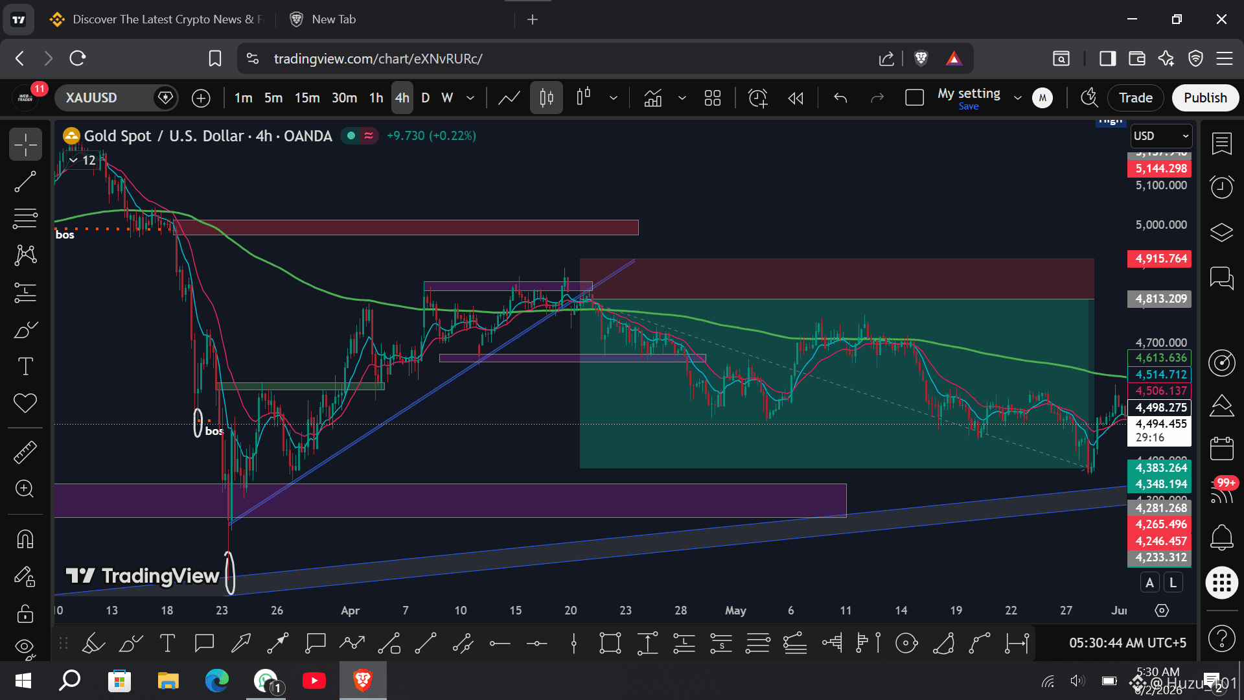The width and height of the screenshot is (1244, 700).
Task: Create a new alert from toolbar
Action: pyautogui.click(x=757, y=98)
